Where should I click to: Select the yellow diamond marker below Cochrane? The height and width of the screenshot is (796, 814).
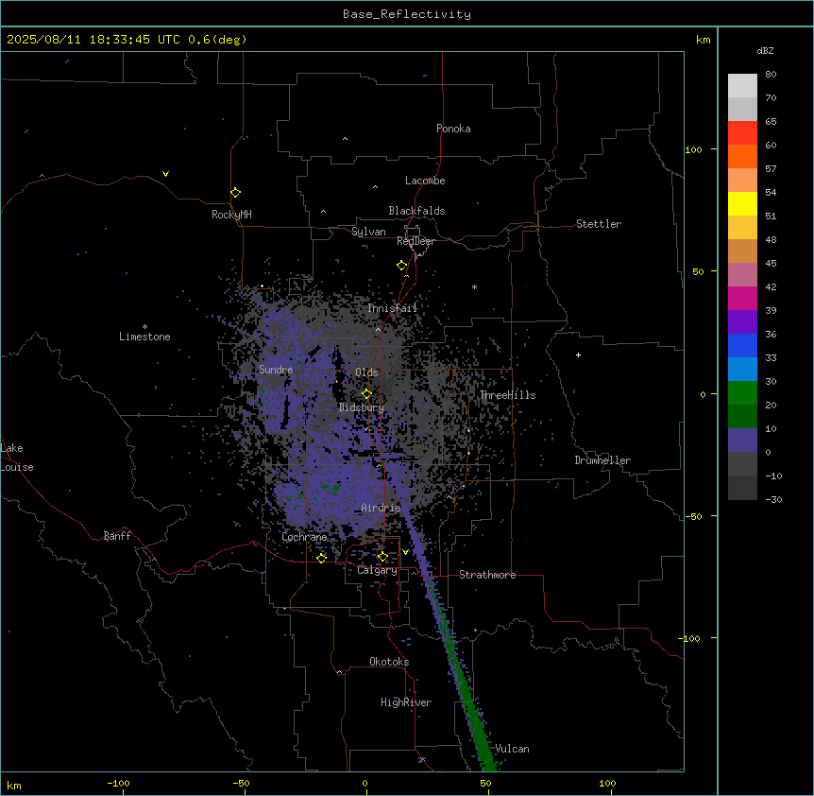tap(321, 558)
